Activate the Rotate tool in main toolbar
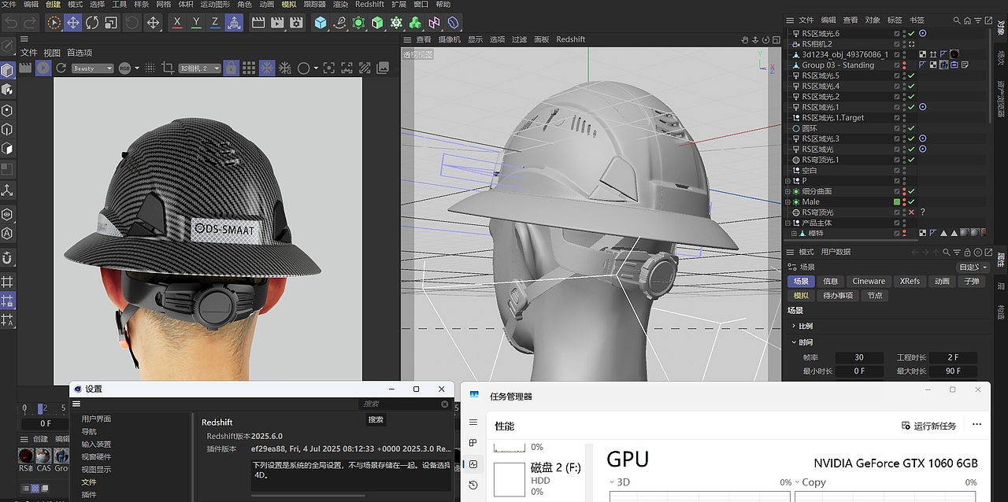The image size is (1008, 502). (92, 23)
